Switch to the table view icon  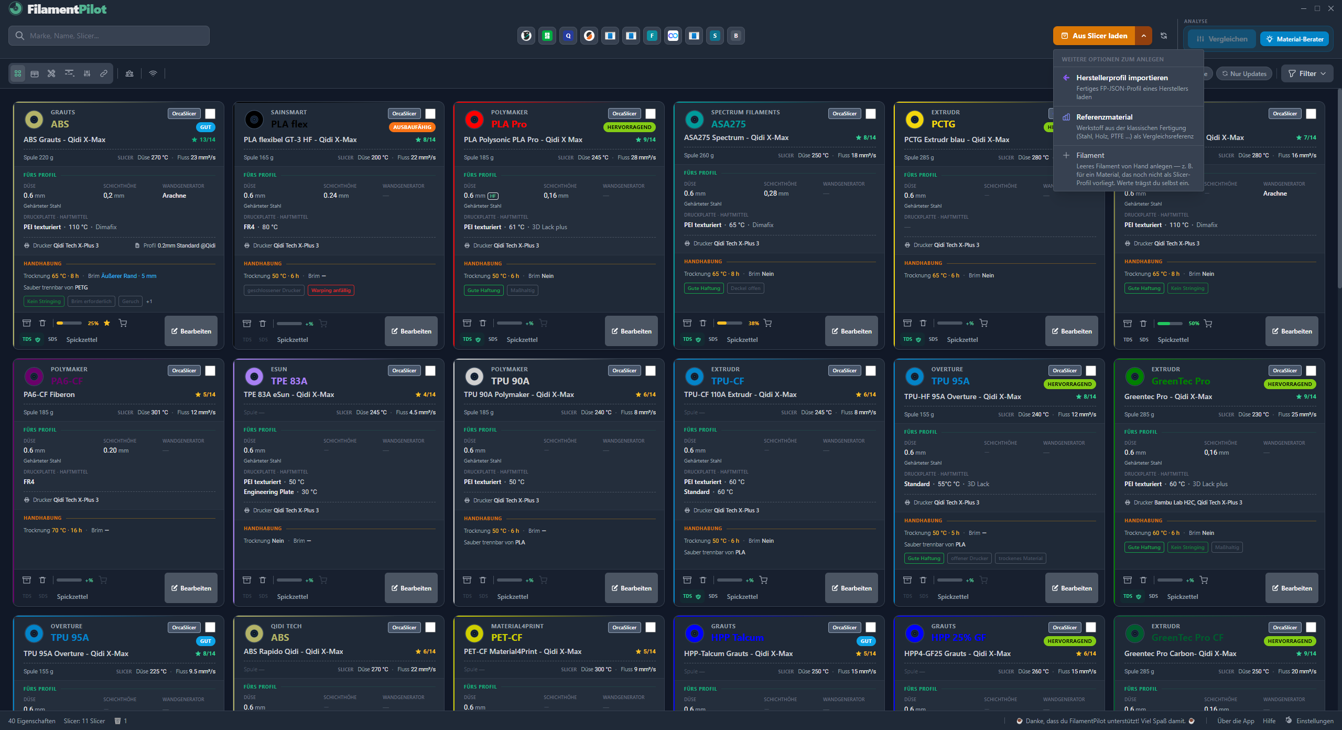coord(35,74)
